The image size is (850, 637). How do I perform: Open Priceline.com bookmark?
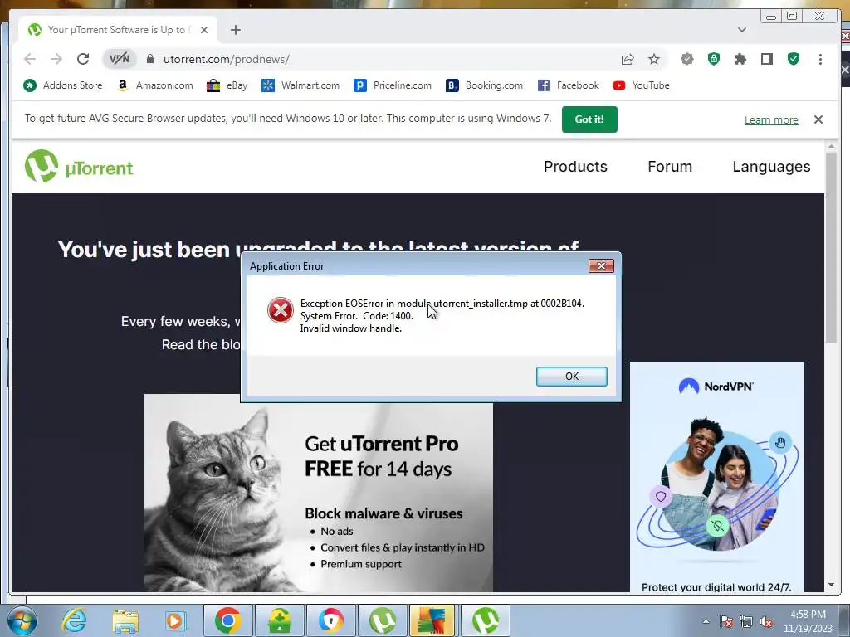[393, 85]
